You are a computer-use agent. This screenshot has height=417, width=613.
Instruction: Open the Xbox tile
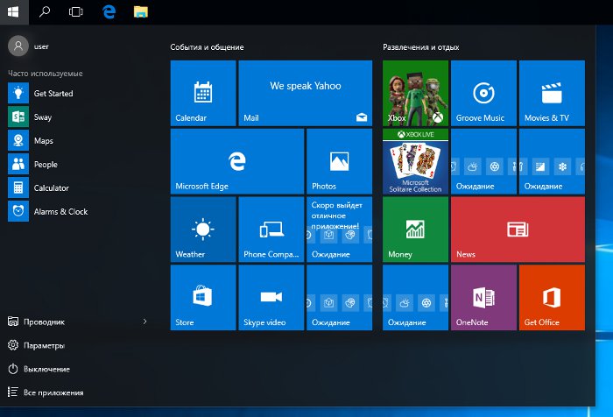(416, 93)
